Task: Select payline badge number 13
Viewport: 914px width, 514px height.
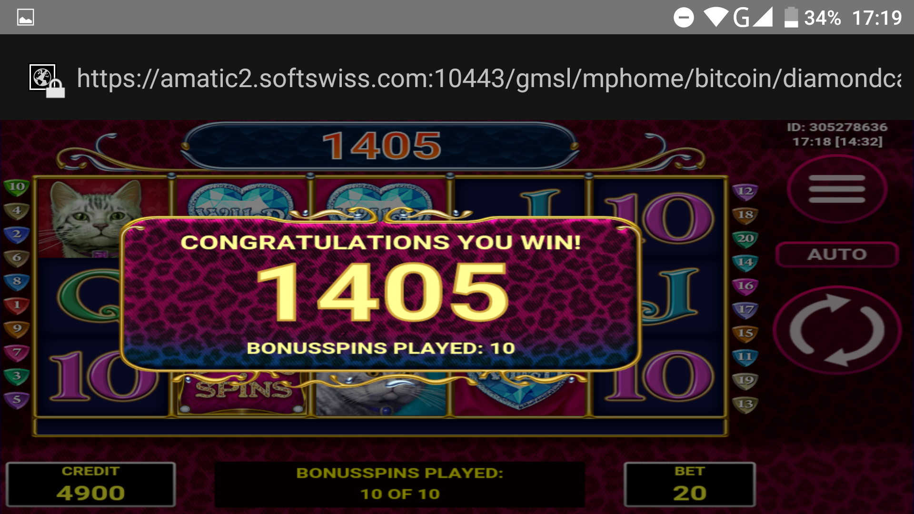Action: [745, 405]
